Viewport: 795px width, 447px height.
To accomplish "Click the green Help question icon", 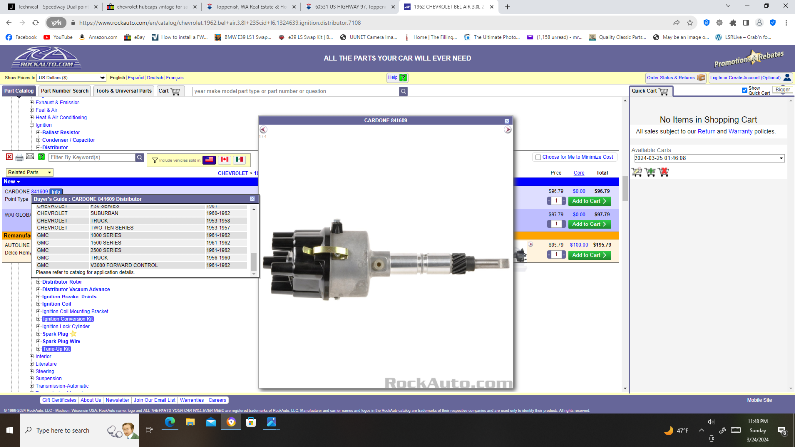I will point(403,78).
